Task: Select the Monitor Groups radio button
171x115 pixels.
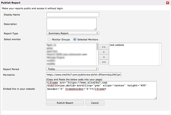Action: coord(50,39)
